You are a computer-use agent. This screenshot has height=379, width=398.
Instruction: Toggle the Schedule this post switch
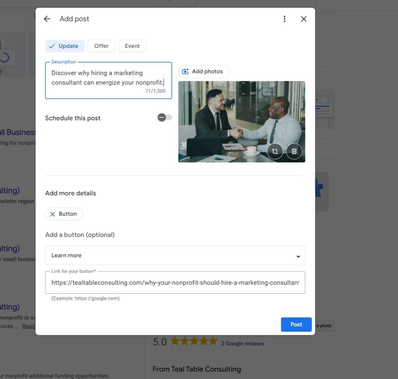pyautogui.click(x=164, y=117)
